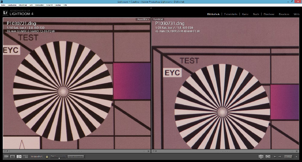Image resolution: width=302 pixels, height=162 pixels.
Task: Click the Make Select icon
Action: [x=268, y=157]
